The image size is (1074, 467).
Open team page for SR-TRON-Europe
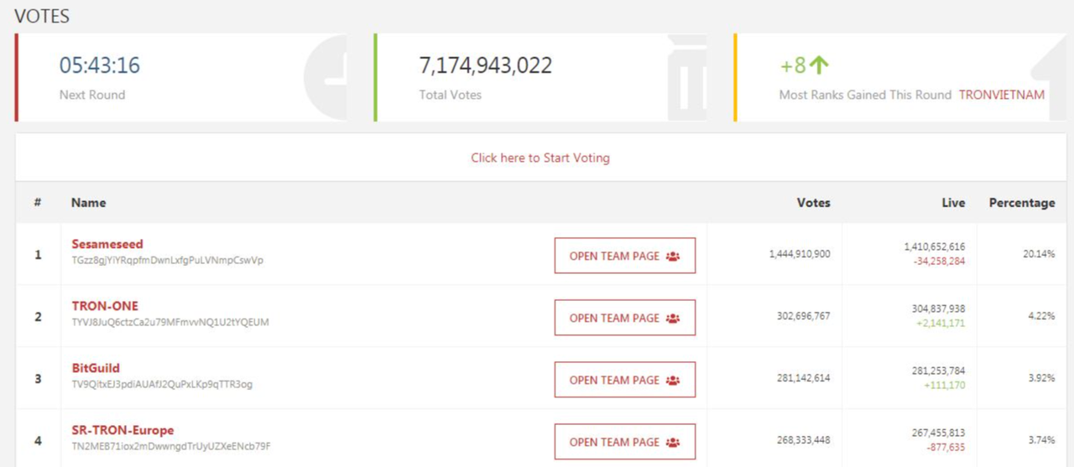tap(625, 442)
